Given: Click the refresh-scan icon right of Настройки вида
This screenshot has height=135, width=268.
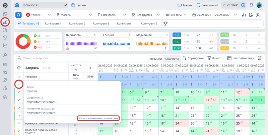Looking at the screenshot, I should [259, 58].
